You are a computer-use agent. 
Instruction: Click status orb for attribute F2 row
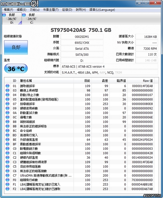pyautogui.click(x=7, y=189)
